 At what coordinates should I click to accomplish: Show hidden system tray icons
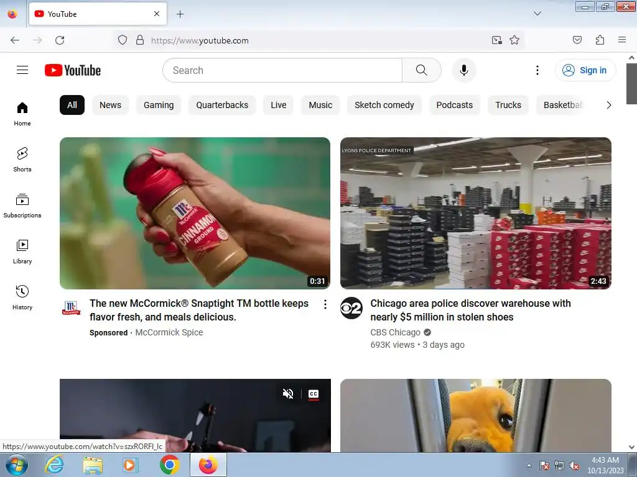click(x=529, y=465)
